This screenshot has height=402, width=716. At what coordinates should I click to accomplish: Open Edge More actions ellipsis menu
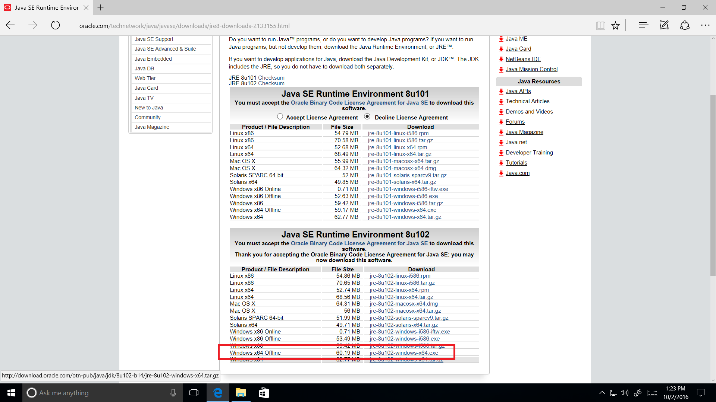705,25
